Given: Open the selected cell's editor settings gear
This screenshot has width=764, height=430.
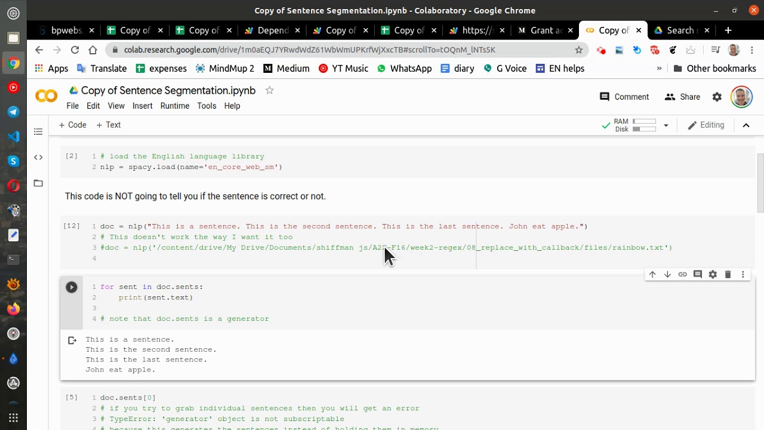Looking at the screenshot, I should (713, 274).
